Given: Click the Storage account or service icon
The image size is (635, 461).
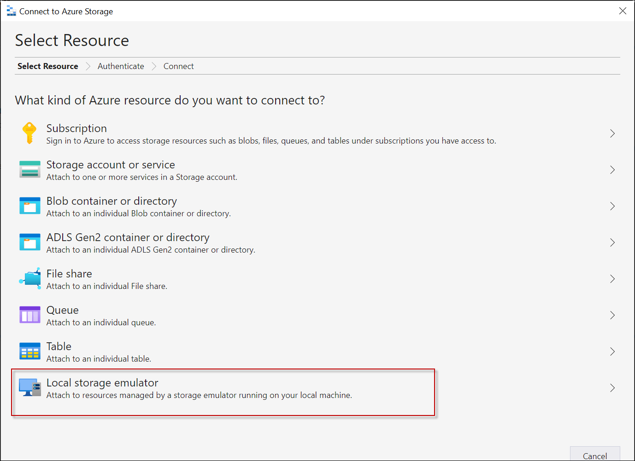Looking at the screenshot, I should [x=30, y=169].
